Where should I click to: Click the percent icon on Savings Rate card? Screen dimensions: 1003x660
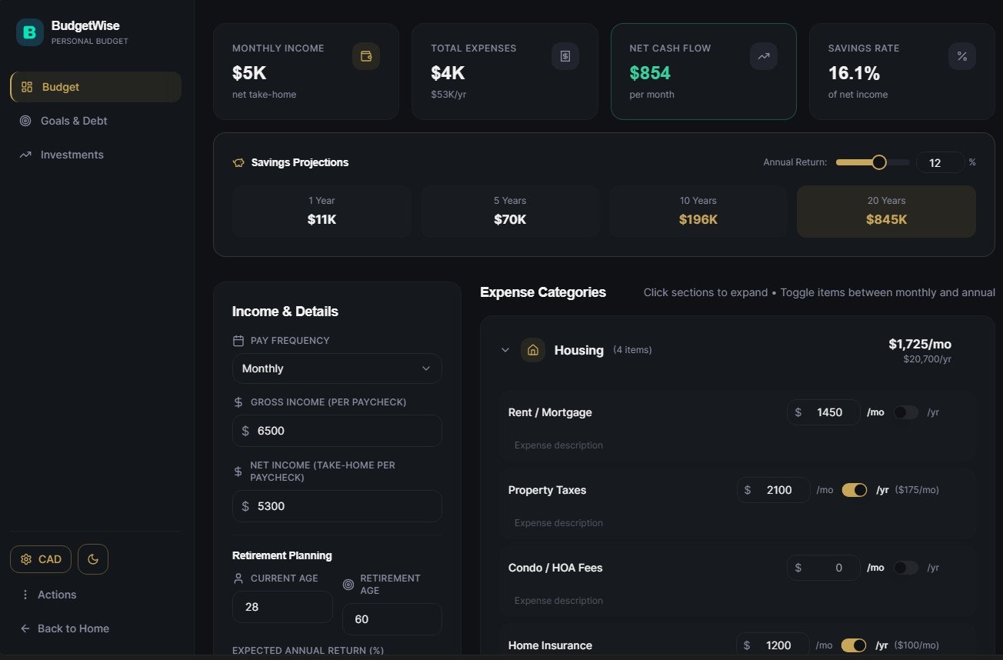961,55
